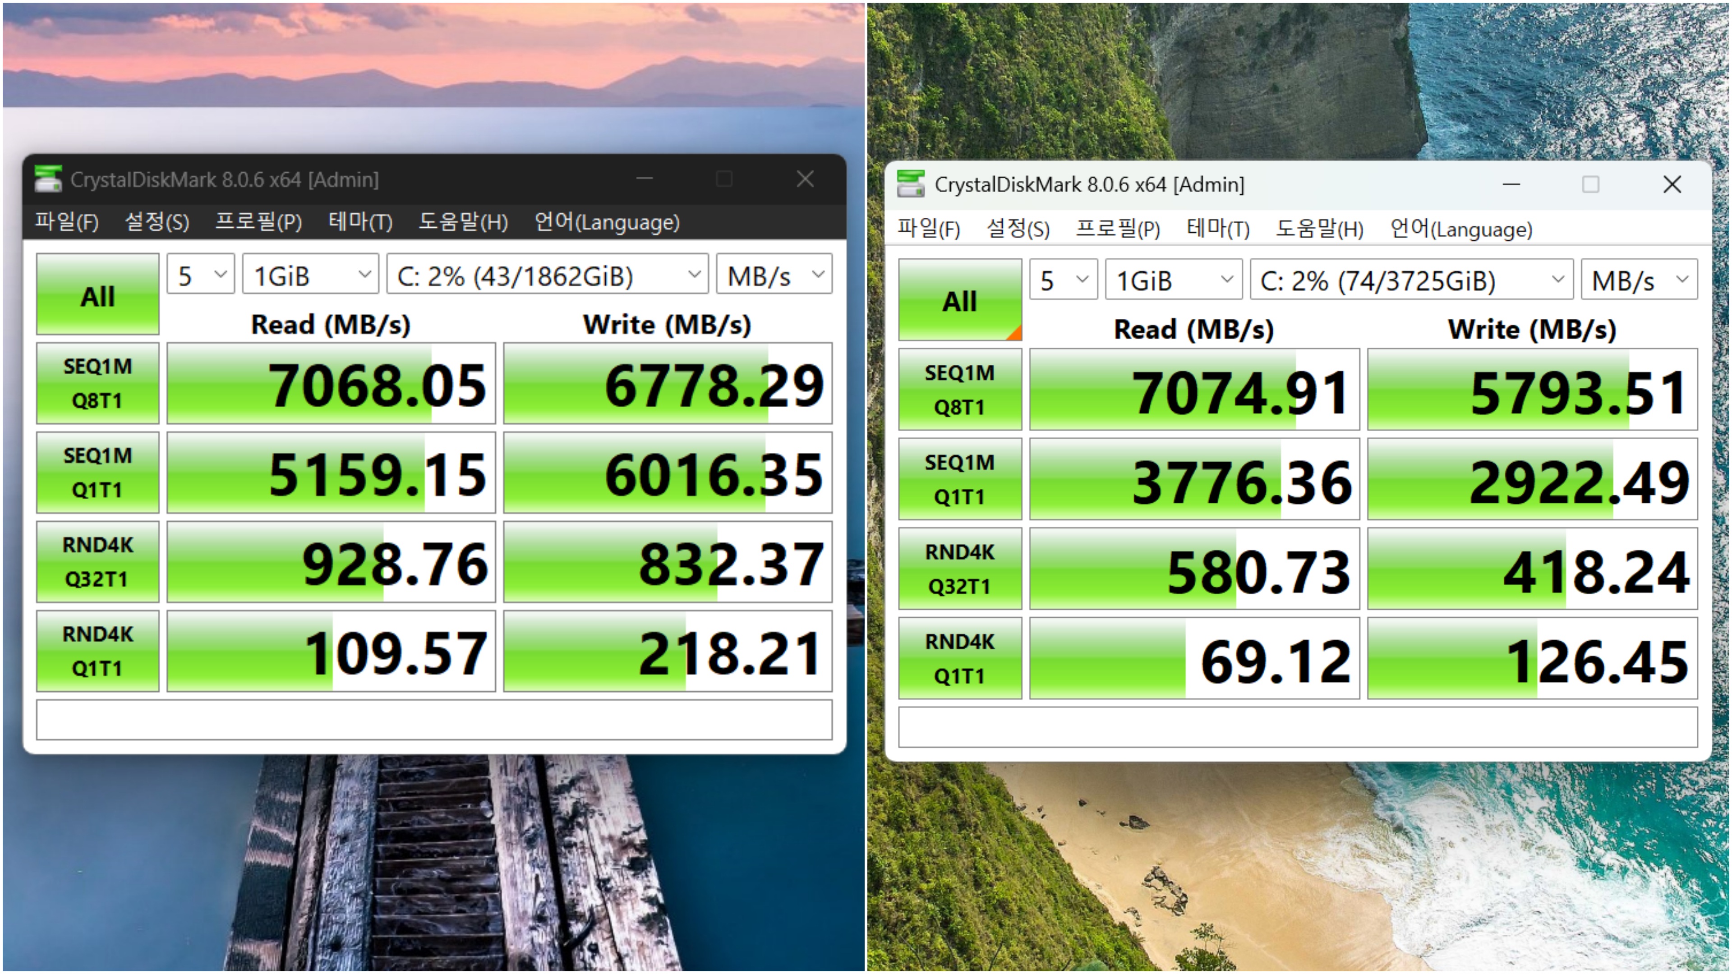
Task: Open 도움말(H) menu in right window
Action: (x=1319, y=229)
